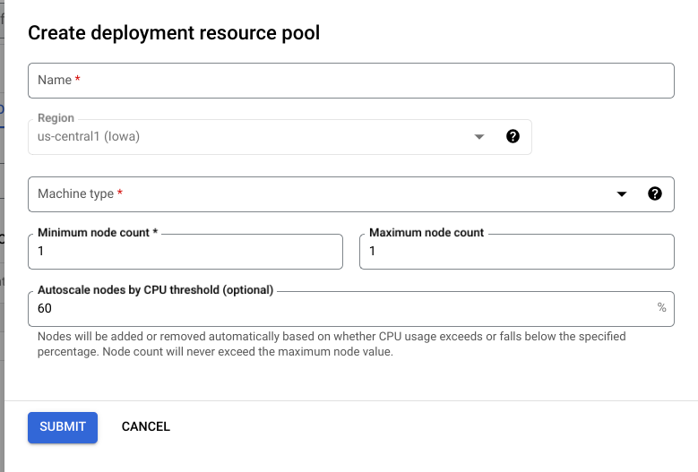Click the autoscaling helper text paragraph
698x472 pixels.
[x=332, y=344]
